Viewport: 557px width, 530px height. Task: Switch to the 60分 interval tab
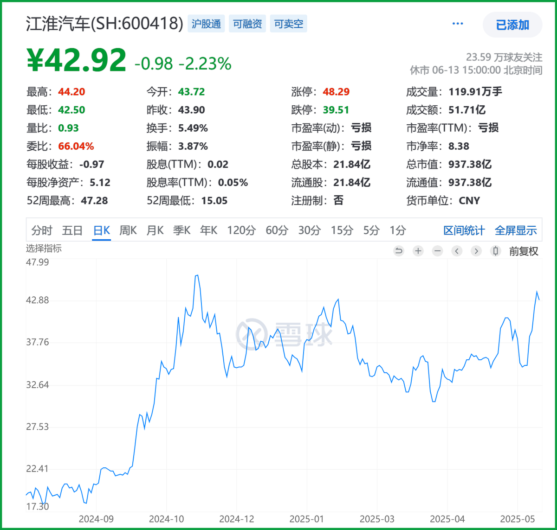coord(277,230)
